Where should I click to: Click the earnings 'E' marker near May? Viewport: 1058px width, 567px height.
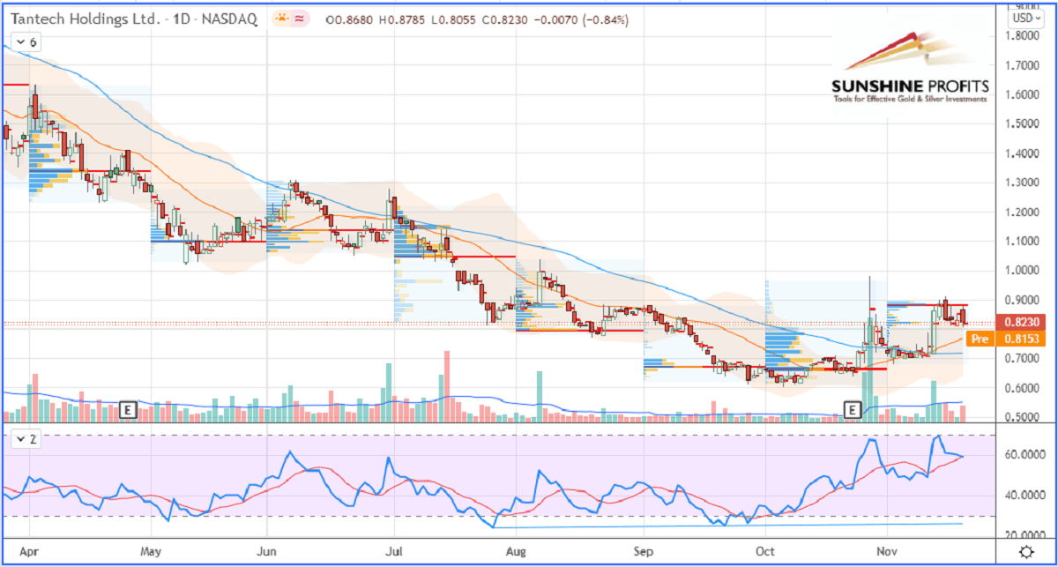(128, 409)
